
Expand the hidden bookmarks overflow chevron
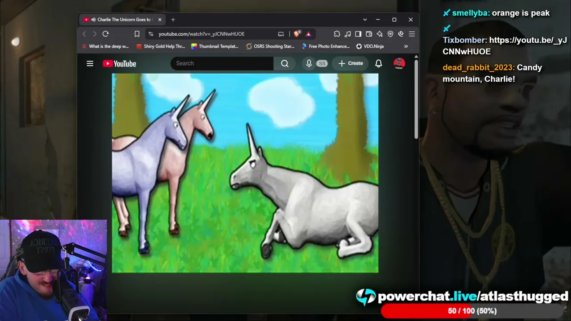[406, 46]
